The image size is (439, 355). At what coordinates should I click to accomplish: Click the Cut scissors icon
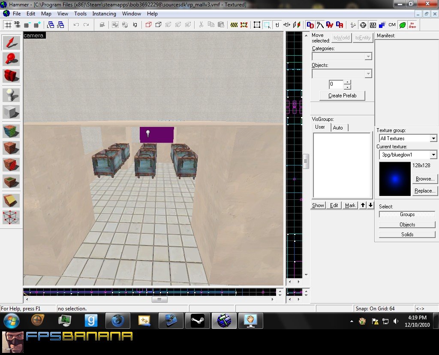[x=201, y=25]
